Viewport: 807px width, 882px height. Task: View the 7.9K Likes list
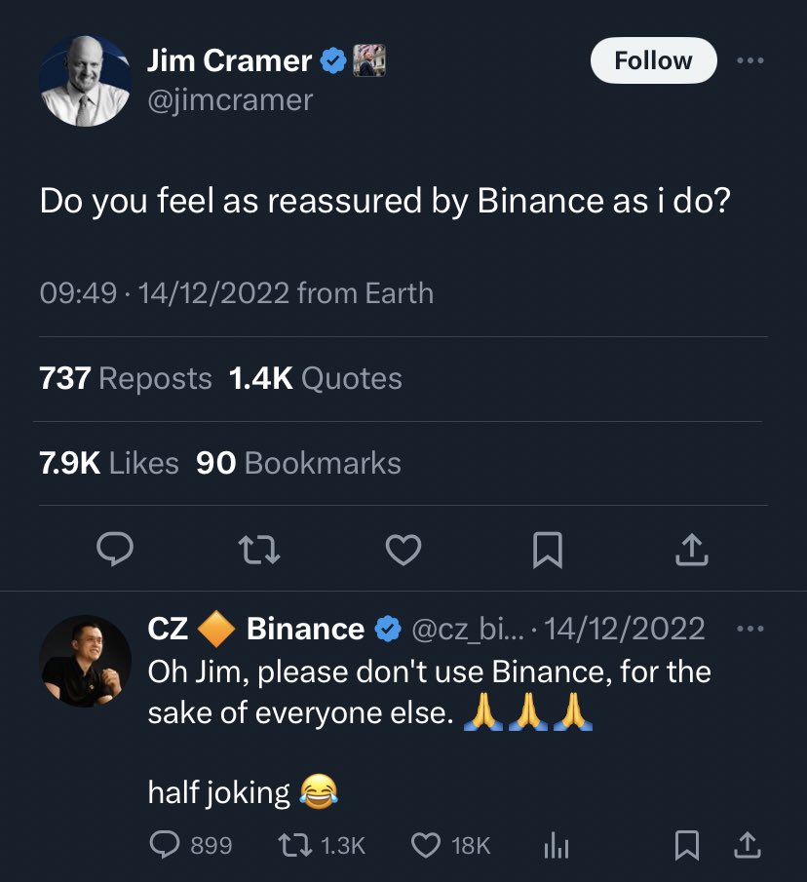pyautogui.click(x=109, y=463)
